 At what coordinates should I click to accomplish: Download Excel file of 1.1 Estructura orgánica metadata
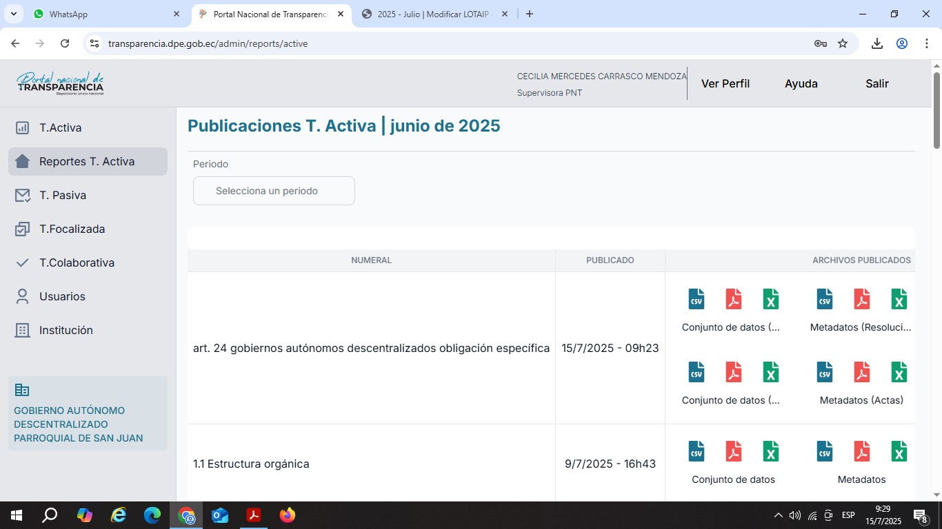coord(899,451)
